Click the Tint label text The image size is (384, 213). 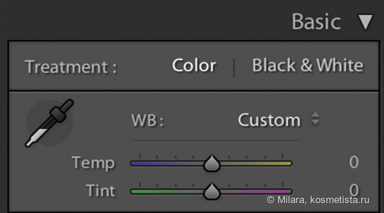click(x=101, y=191)
